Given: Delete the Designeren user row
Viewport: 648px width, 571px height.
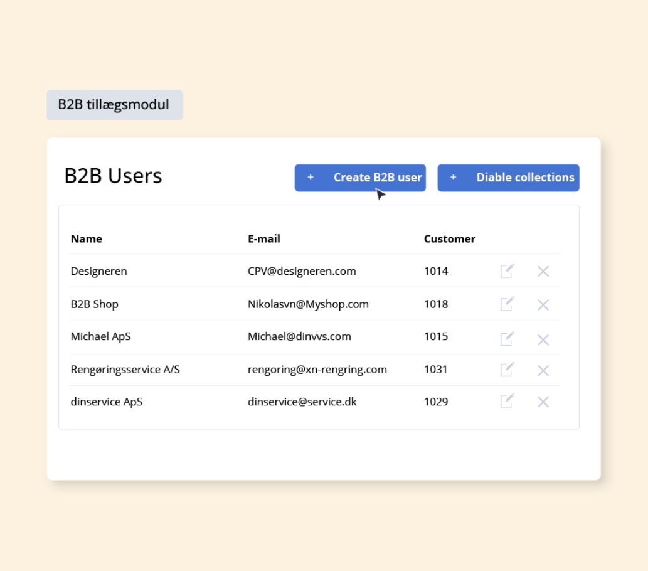Looking at the screenshot, I should 543,271.
